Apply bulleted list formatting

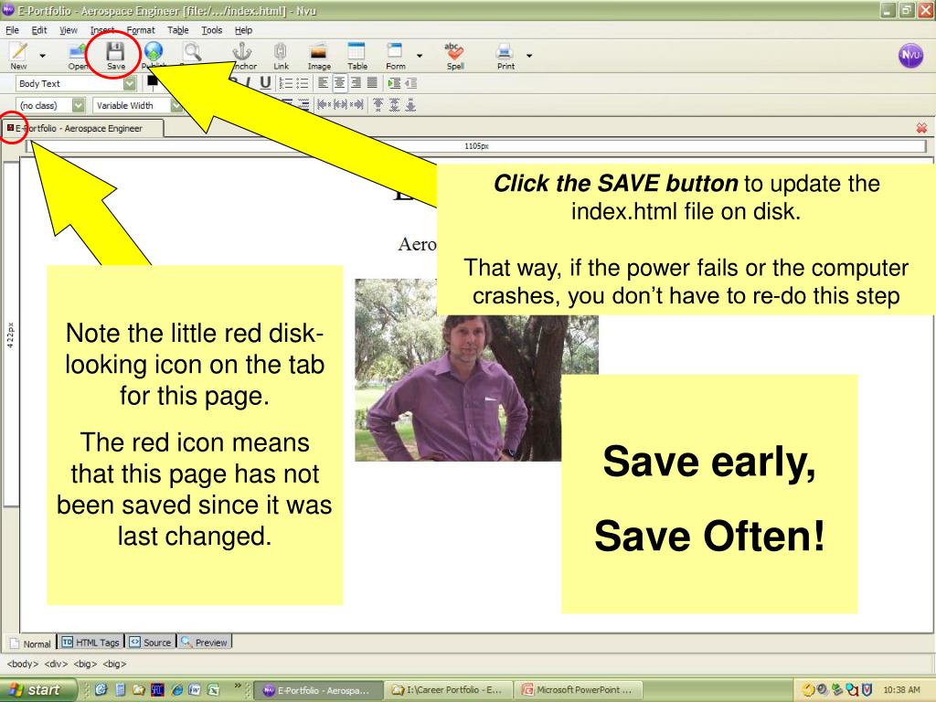point(303,83)
